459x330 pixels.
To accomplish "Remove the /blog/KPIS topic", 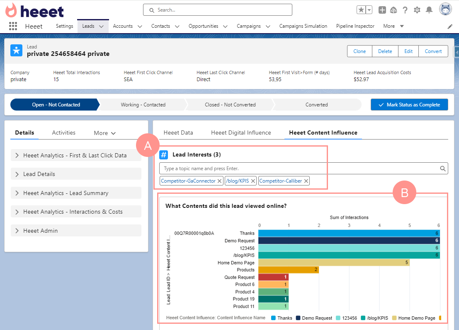I will [253, 181].
